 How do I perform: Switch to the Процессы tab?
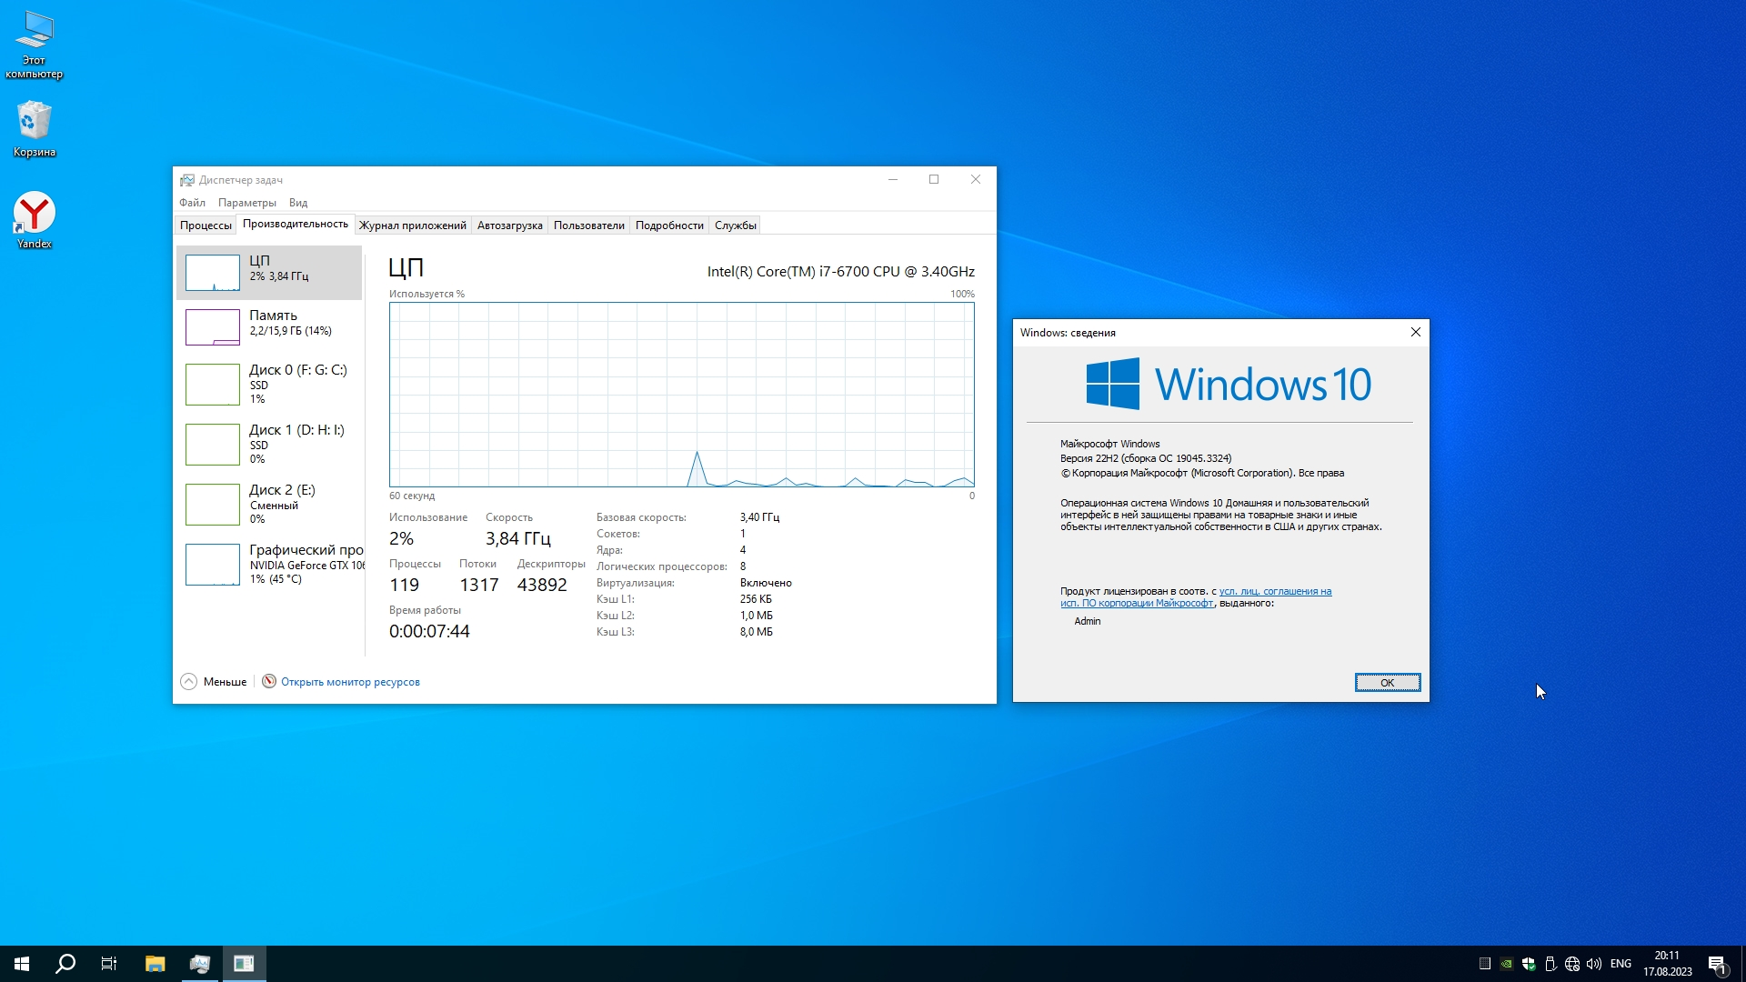pos(206,225)
